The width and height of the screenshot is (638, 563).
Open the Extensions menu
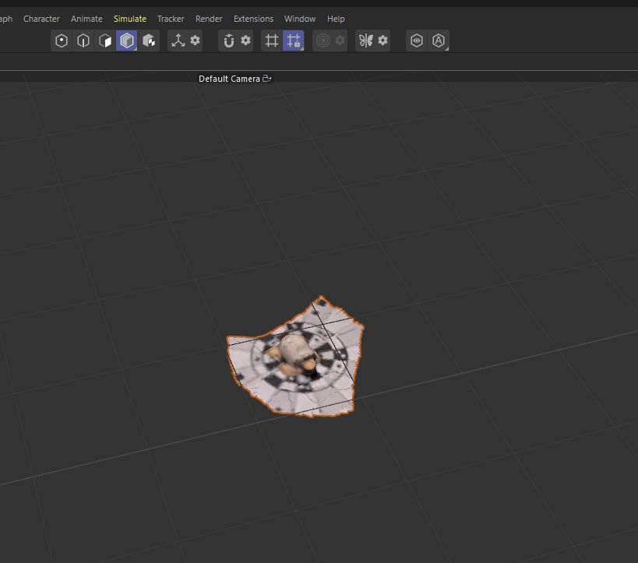253,19
